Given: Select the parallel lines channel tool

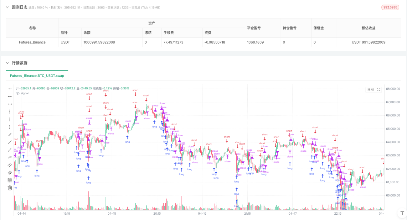Looking at the screenshot, I should tap(10, 165).
